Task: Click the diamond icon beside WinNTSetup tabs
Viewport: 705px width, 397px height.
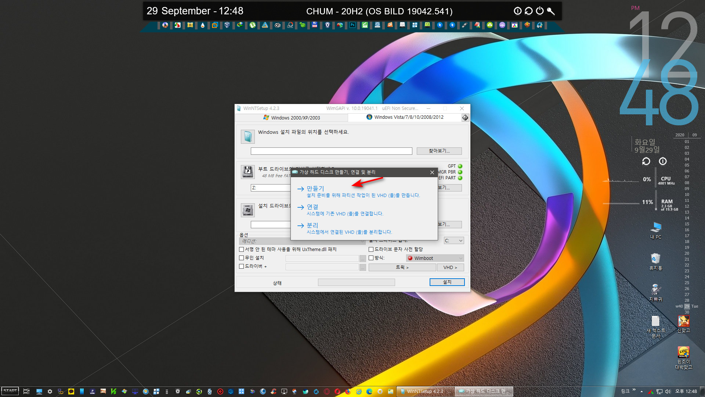Action: point(465,118)
